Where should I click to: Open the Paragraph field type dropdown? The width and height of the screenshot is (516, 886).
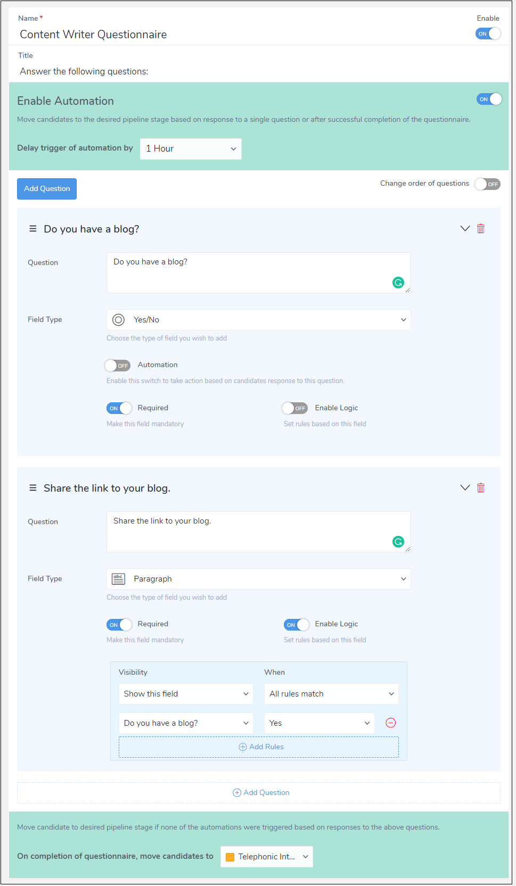pyautogui.click(x=258, y=579)
